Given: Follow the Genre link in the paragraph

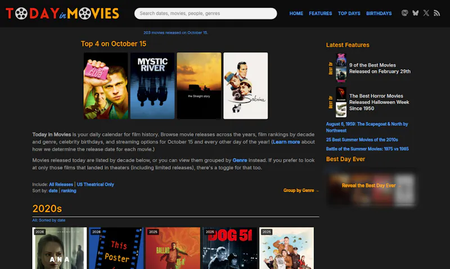Looking at the screenshot, I should coord(240,160).
